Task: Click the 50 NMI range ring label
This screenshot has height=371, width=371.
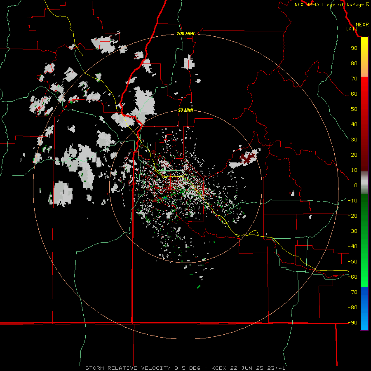Action: point(185,110)
